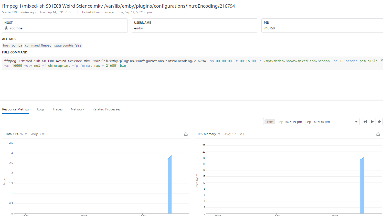The height and width of the screenshot is (216, 383).
Task: Go to the Network tab
Action: pos(78,109)
